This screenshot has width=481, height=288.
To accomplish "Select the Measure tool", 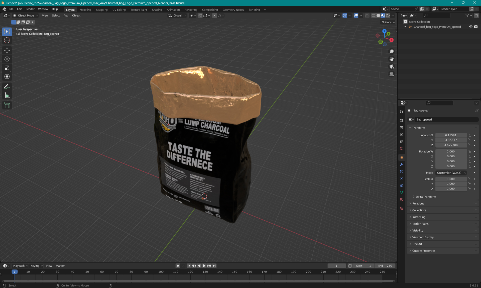I will coord(7,95).
